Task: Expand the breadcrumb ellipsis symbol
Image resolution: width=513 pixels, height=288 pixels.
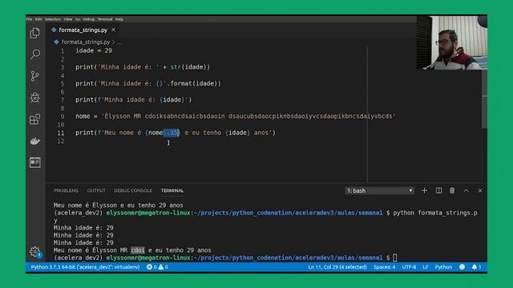Action: (119, 42)
